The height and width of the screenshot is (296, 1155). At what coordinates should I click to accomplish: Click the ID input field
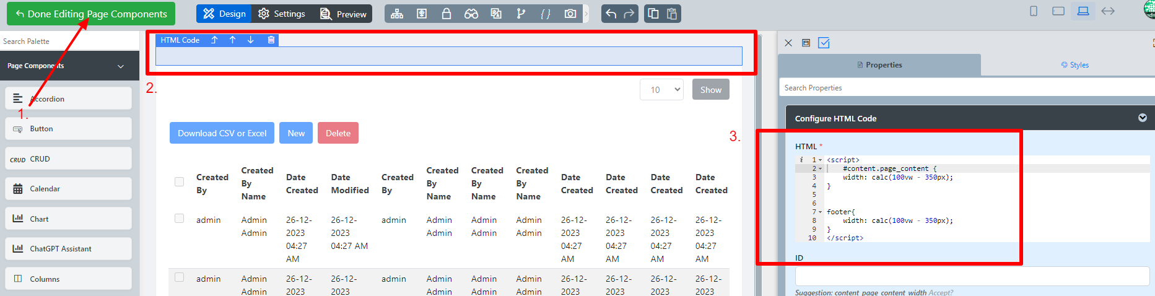pos(972,276)
